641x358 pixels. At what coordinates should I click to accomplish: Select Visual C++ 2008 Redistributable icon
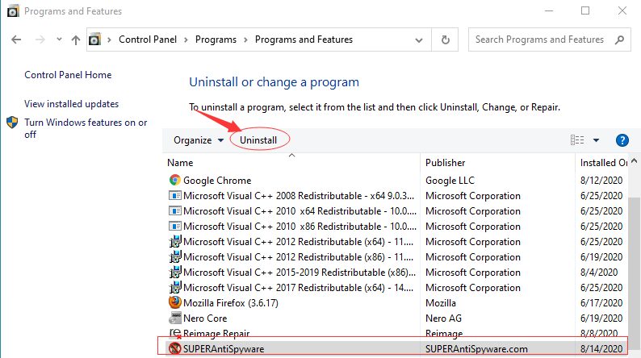pyautogui.click(x=175, y=196)
